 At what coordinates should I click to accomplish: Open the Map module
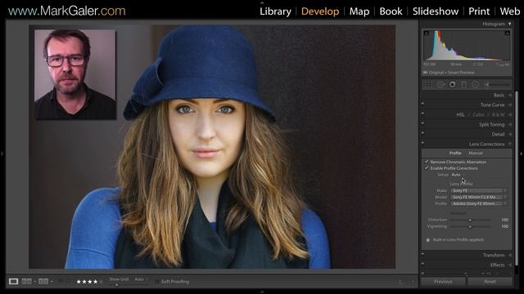point(359,11)
